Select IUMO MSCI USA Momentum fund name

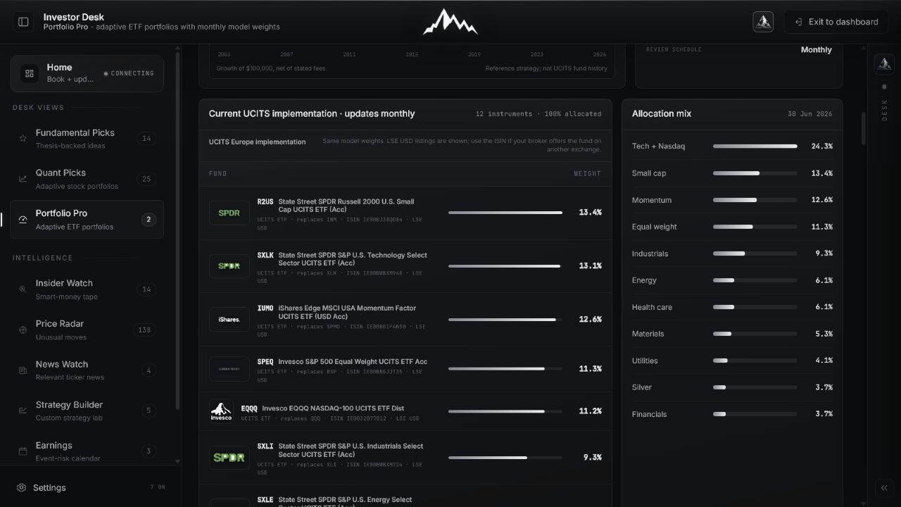347,312
